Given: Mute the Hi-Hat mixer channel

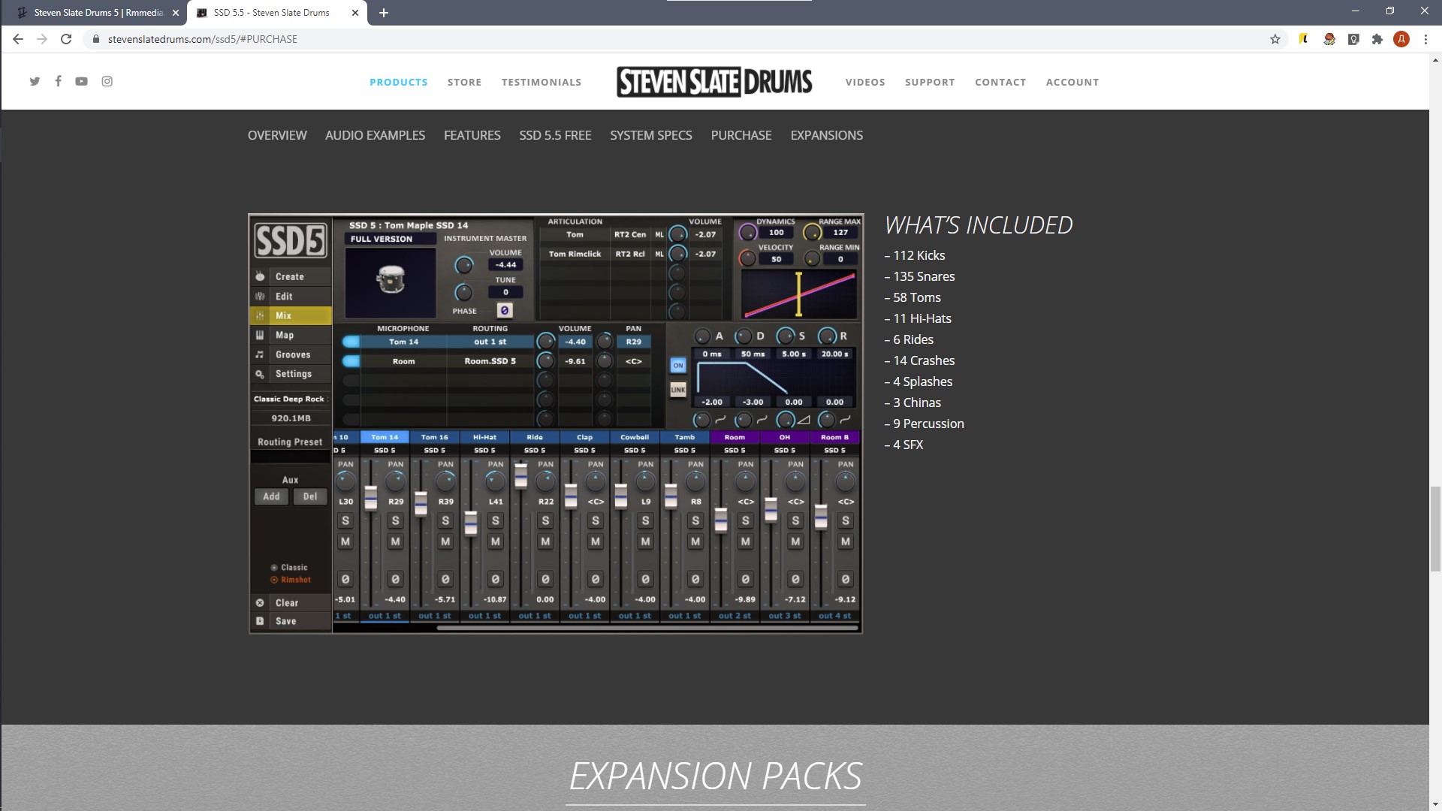Looking at the screenshot, I should (x=496, y=541).
